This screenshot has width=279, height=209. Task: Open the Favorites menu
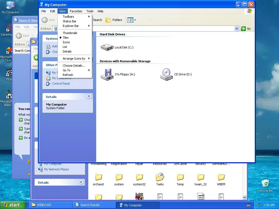(x=76, y=11)
